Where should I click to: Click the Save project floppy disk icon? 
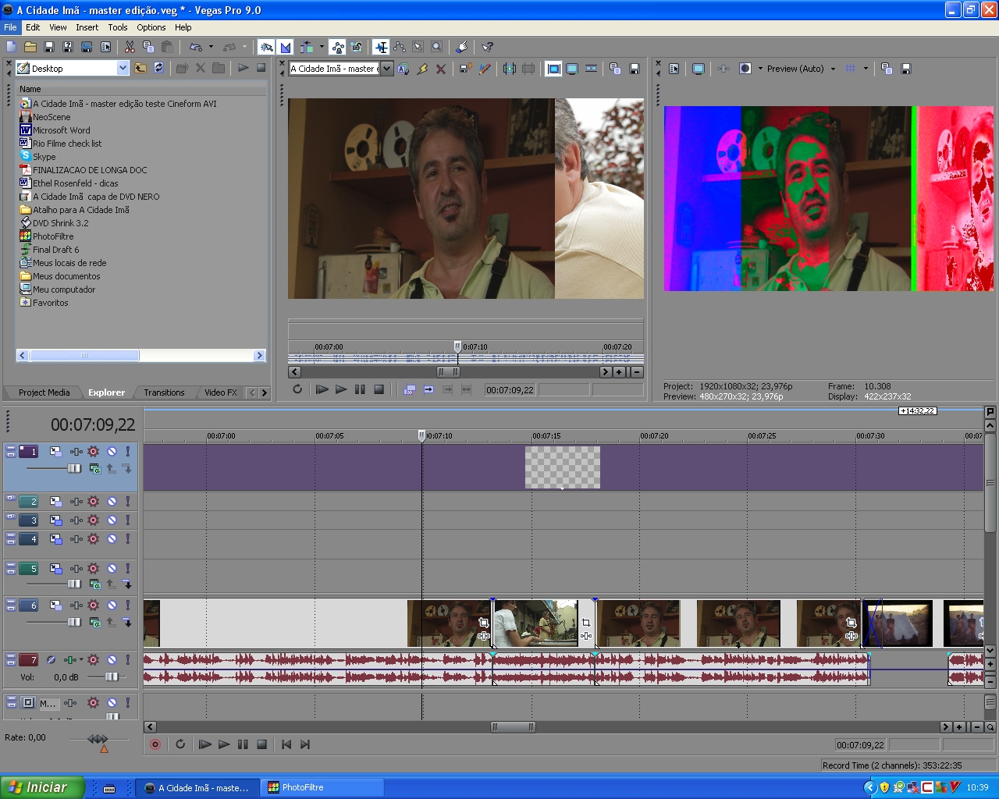point(49,47)
